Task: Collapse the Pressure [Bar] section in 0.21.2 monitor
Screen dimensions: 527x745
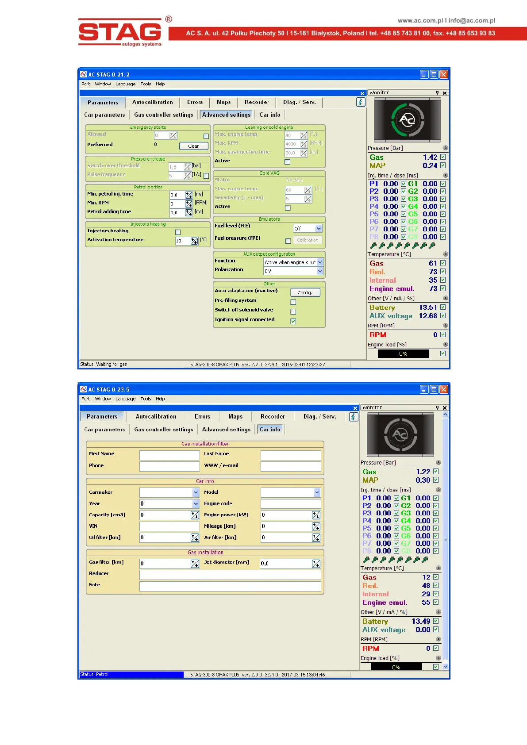Action: (x=446, y=148)
